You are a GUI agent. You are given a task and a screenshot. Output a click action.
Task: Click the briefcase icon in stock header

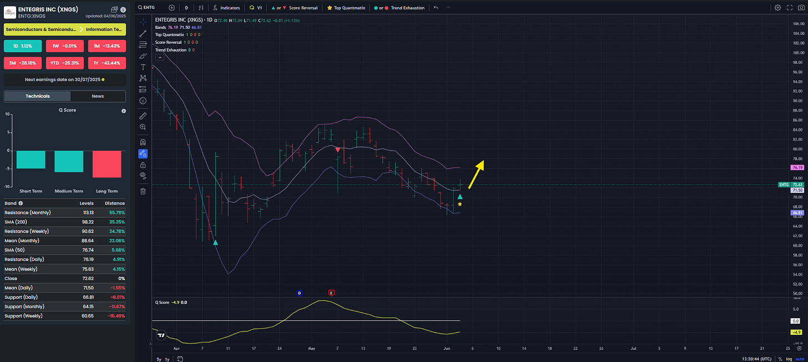pos(114,10)
